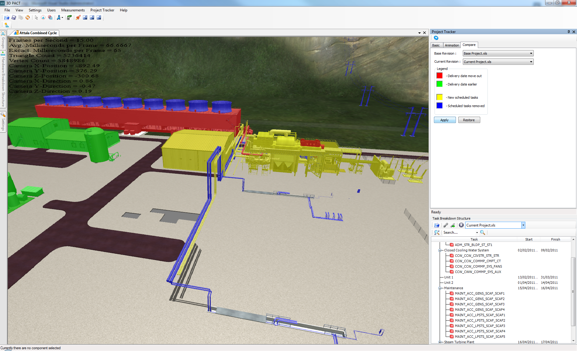
Task: Open the Current Revision dropdown
Action: tap(531, 62)
